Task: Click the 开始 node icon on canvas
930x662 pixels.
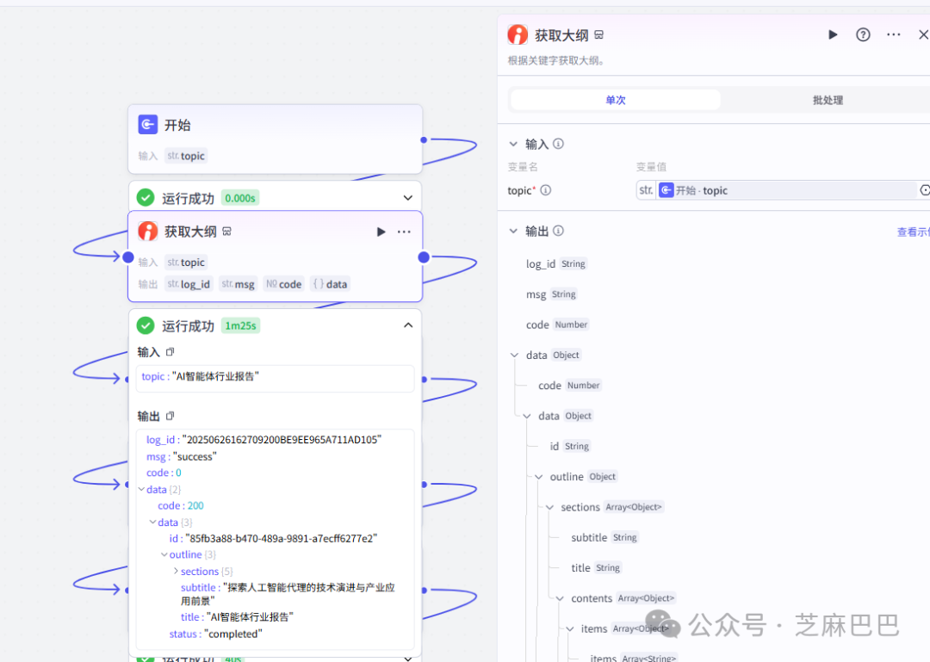Action: pyautogui.click(x=148, y=125)
